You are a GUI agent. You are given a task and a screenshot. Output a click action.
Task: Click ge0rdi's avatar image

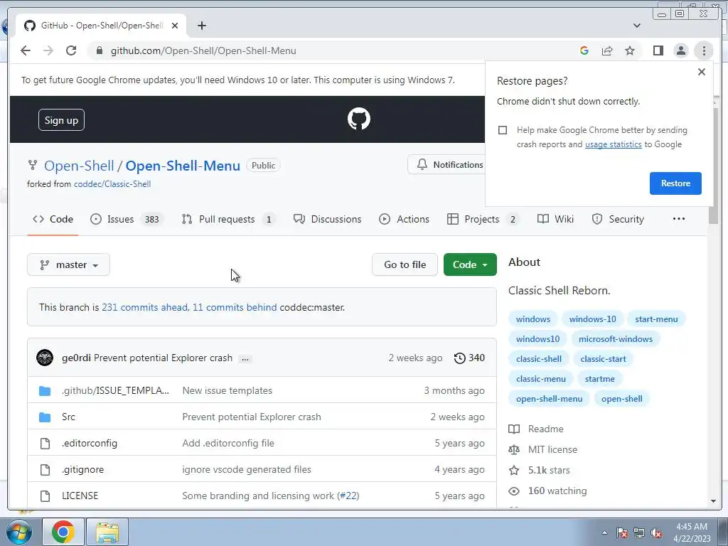coord(45,358)
